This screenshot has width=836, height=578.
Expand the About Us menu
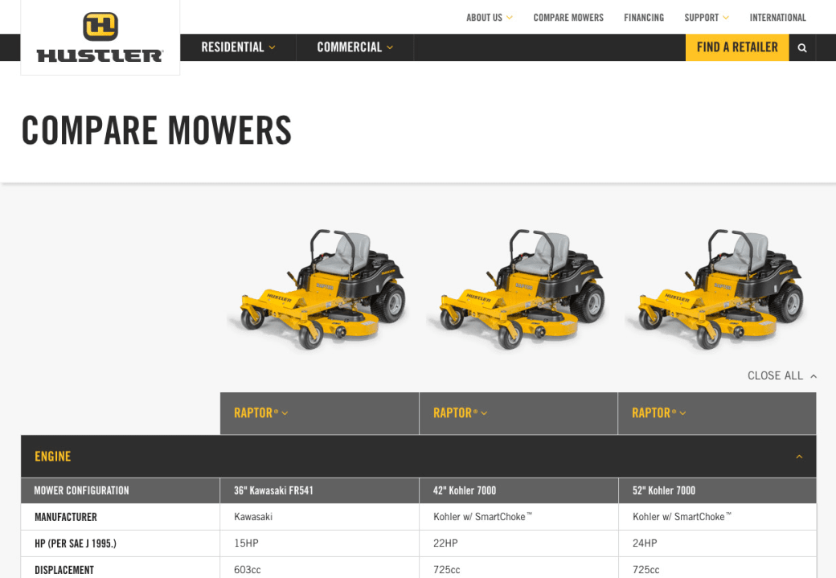coord(490,18)
